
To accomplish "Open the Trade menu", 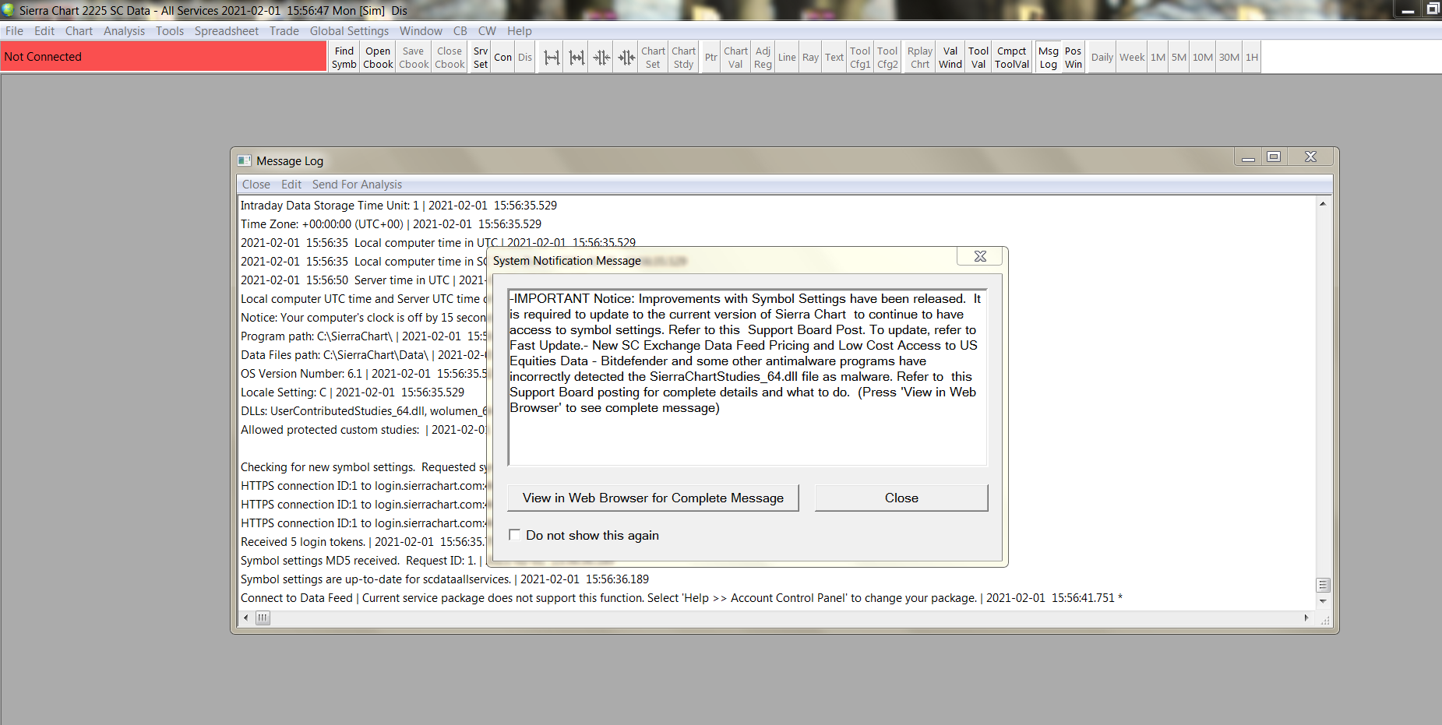I will [x=284, y=31].
